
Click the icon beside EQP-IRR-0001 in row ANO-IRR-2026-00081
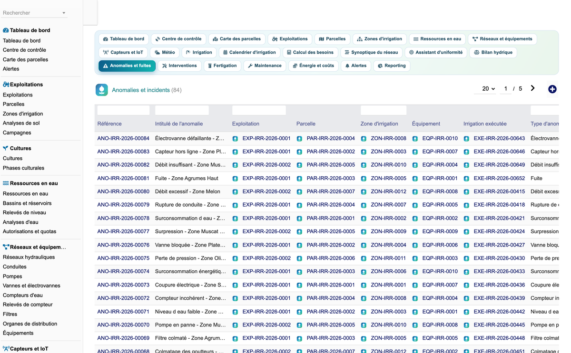pyautogui.click(x=415, y=179)
